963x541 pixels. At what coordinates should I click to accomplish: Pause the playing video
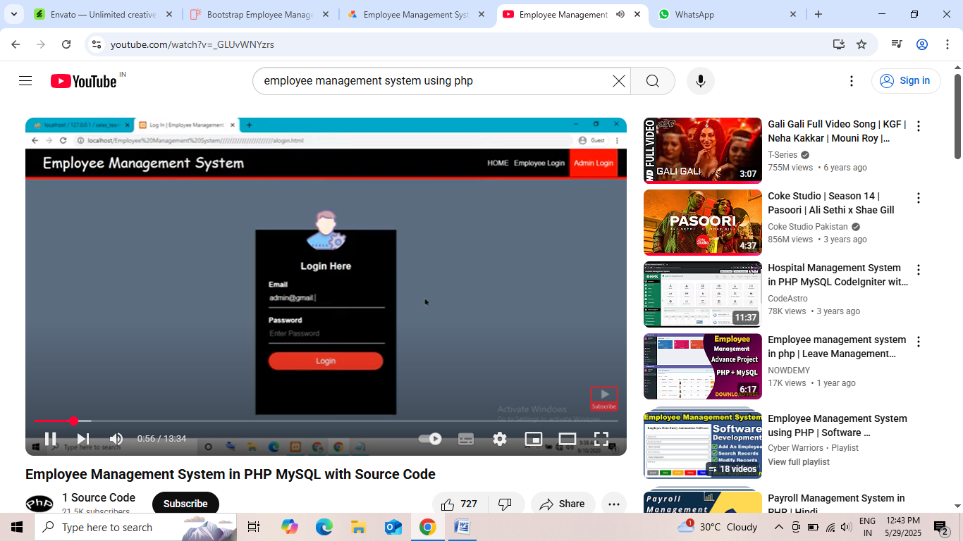coord(51,439)
